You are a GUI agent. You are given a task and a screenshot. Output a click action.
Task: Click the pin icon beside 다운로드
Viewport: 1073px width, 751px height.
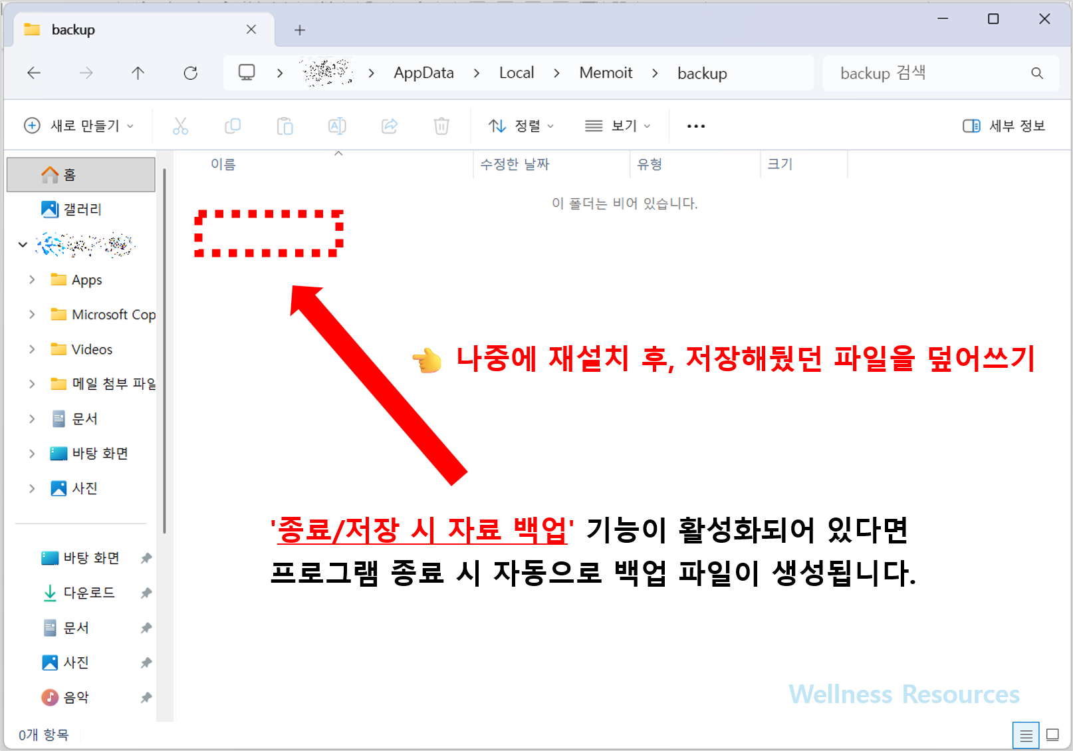pyautogui.click(x=146, y=593)
